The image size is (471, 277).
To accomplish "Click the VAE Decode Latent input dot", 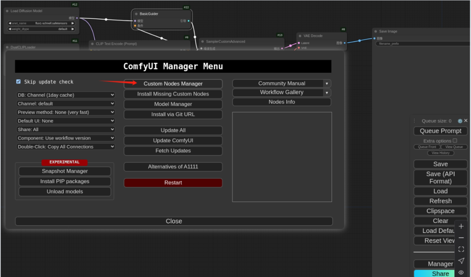I will [x=299, y=43].
